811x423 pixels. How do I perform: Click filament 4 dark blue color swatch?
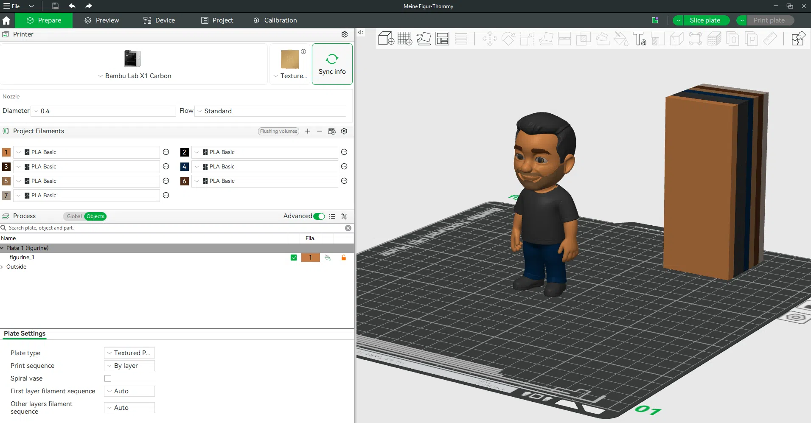coord(184,167)
